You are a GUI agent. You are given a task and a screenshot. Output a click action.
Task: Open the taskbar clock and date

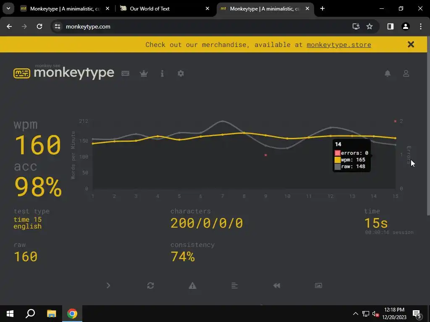click(394, 314)
